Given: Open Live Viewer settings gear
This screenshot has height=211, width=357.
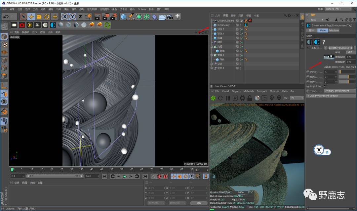Looking at the screenshot, I should click(x=242, y=98).
